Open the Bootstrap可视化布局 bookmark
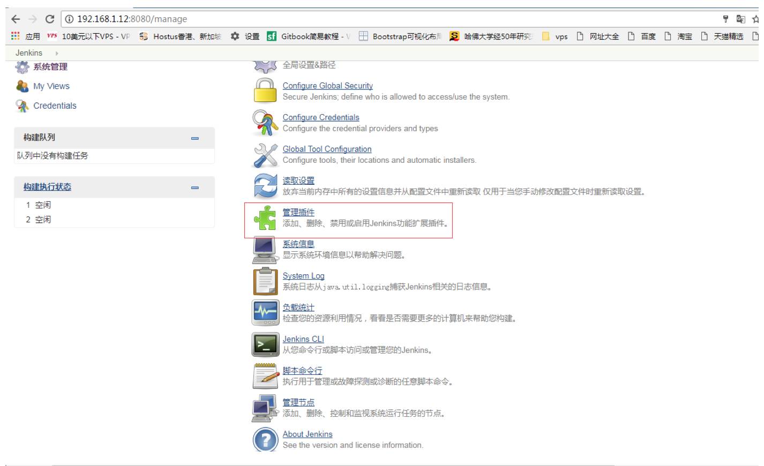 click(400, 36)
